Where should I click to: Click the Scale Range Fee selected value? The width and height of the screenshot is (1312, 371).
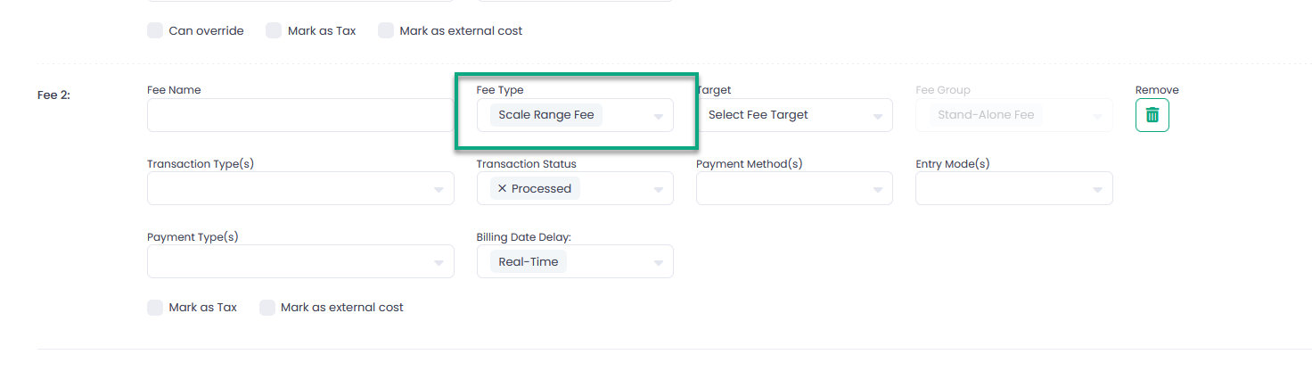[x=545, y=115]
